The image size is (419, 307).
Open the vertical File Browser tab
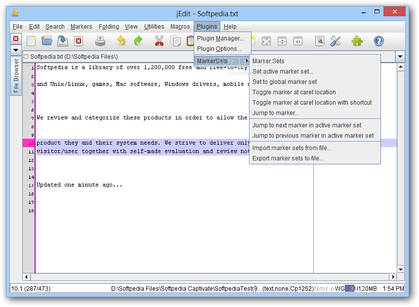point(16,76)
